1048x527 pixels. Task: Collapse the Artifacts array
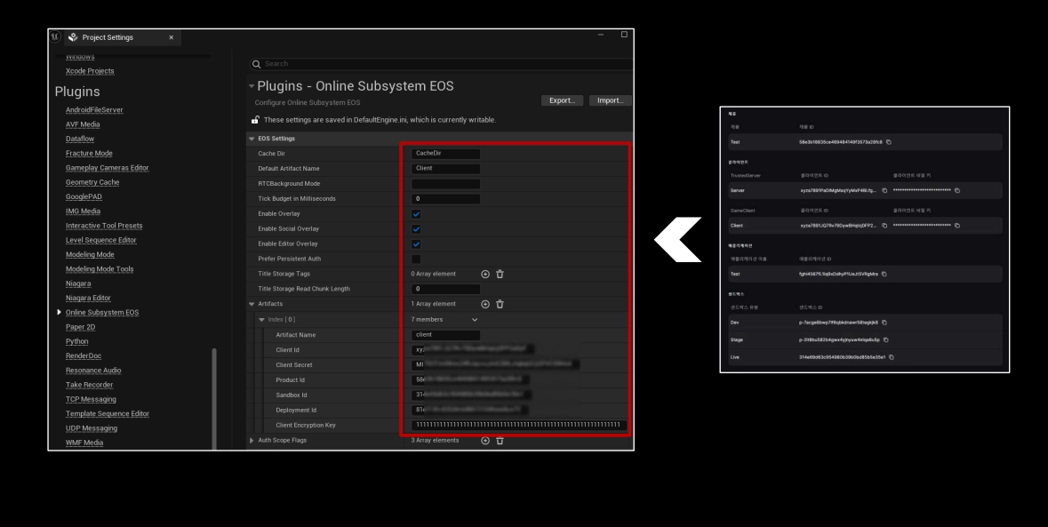[x=252, y=304]
